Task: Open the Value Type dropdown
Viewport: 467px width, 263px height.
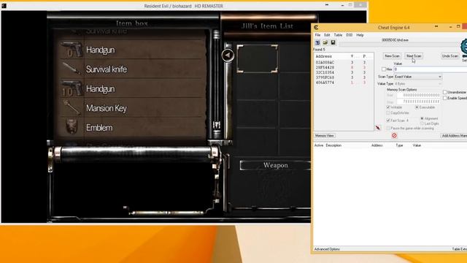Action: tap(418, 84)
